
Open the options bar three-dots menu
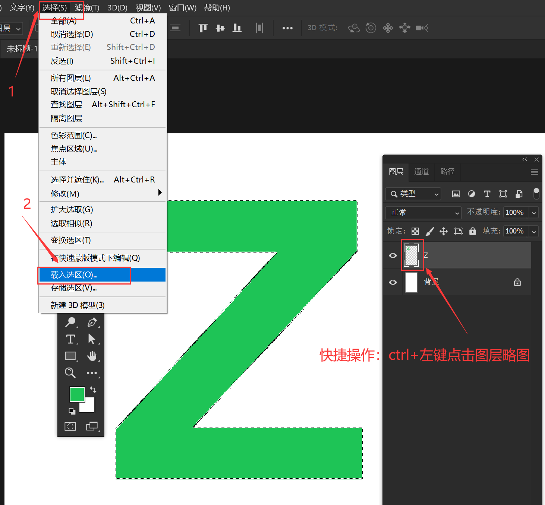click(x=287, y=28)
